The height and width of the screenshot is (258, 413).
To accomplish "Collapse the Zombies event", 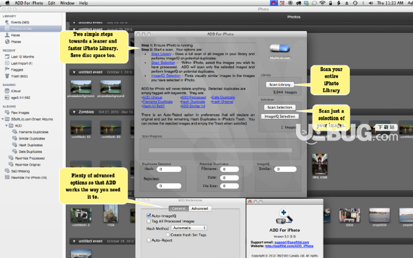I will pos(74,112).
